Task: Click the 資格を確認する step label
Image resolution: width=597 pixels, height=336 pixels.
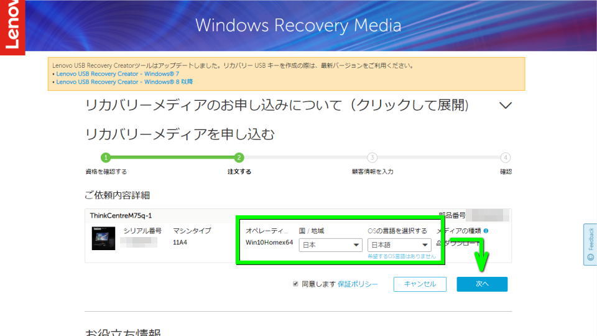Action: pos(106,172)
